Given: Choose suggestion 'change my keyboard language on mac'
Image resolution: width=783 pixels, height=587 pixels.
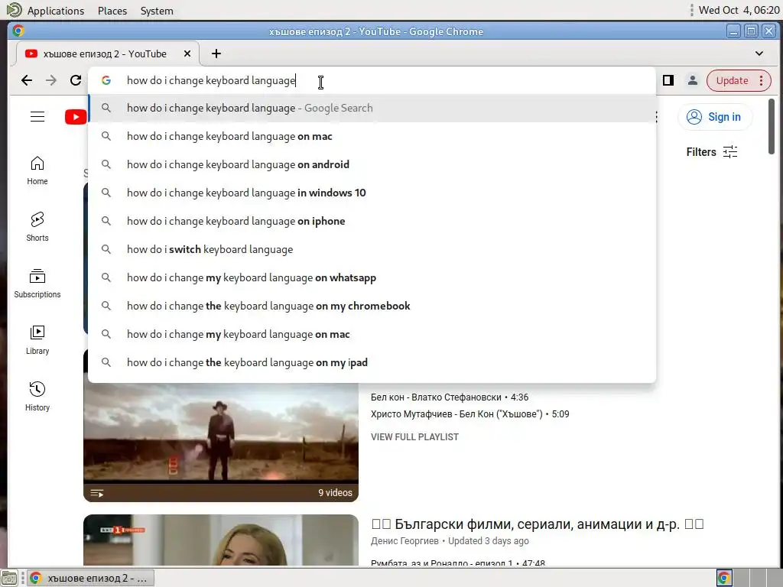Looking at the screenshot, I should pos(372,334).
